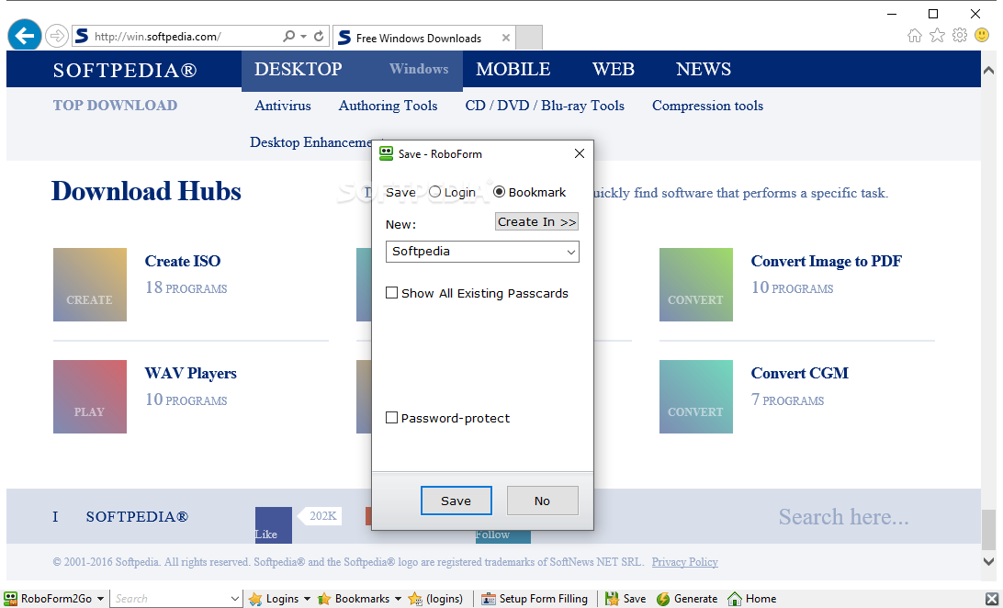
Task: Expand the Bookmarks dropdown arrow
Action: (x=398, y=599)
